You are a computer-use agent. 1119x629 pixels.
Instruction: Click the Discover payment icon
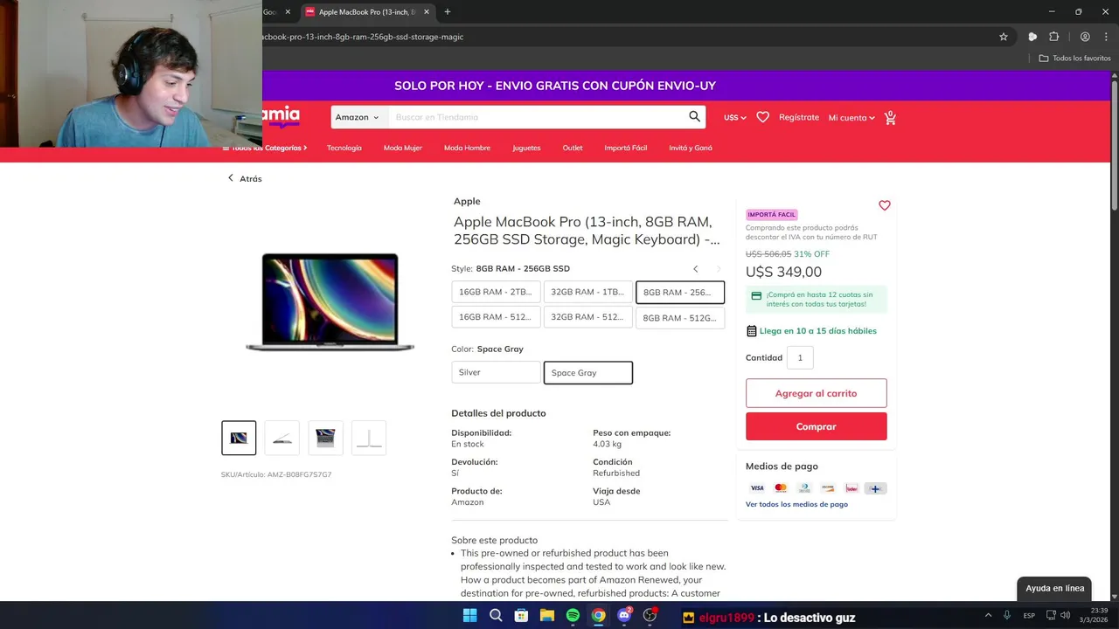tap(828, 488)
